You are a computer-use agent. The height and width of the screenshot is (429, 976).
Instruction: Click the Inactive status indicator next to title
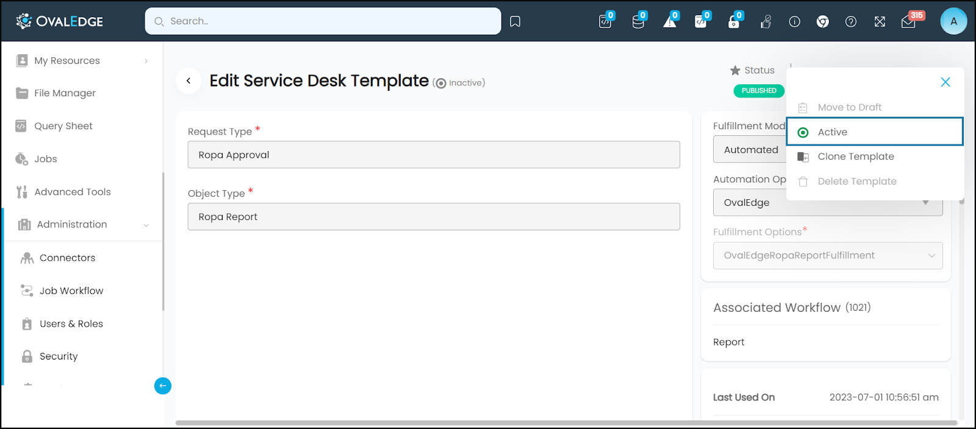point(459,83)
